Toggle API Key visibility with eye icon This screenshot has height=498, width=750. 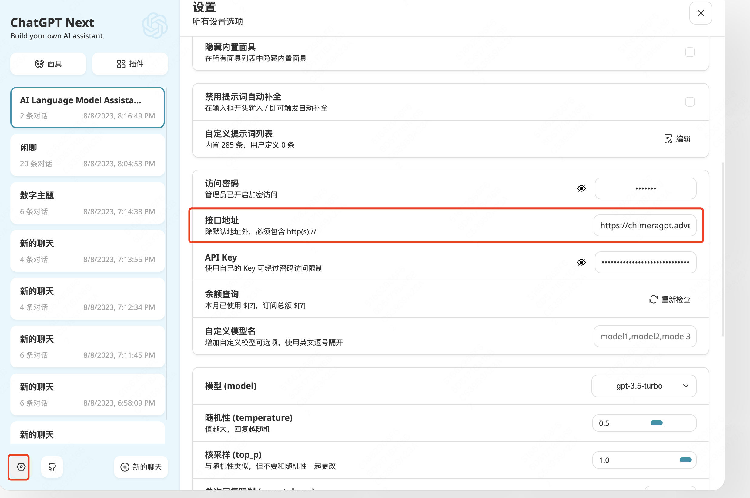point(581,262)
